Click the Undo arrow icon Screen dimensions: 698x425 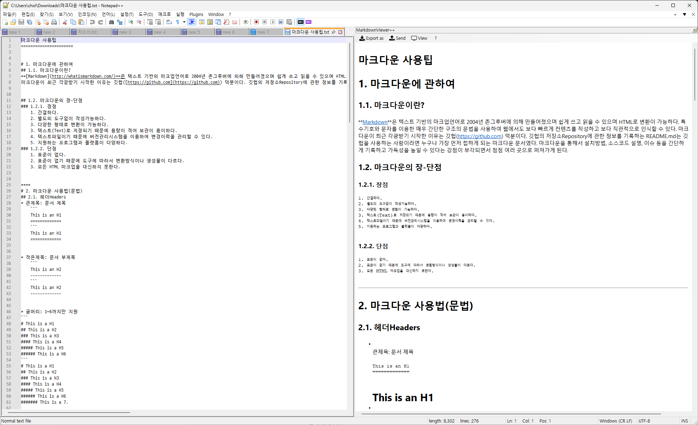92,22
